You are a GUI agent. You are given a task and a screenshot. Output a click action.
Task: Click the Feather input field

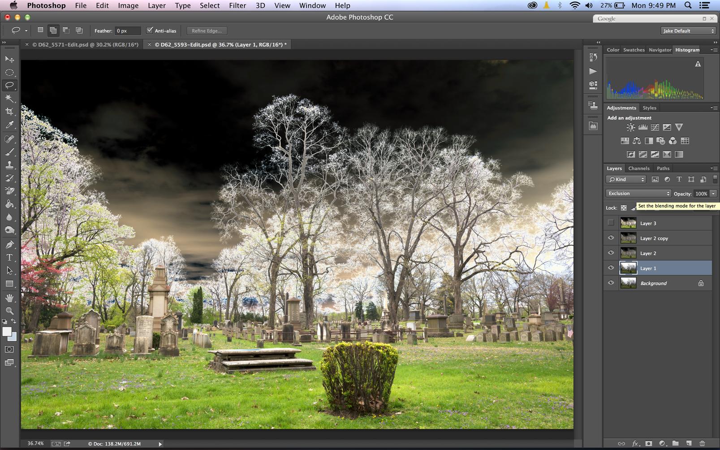128,31
